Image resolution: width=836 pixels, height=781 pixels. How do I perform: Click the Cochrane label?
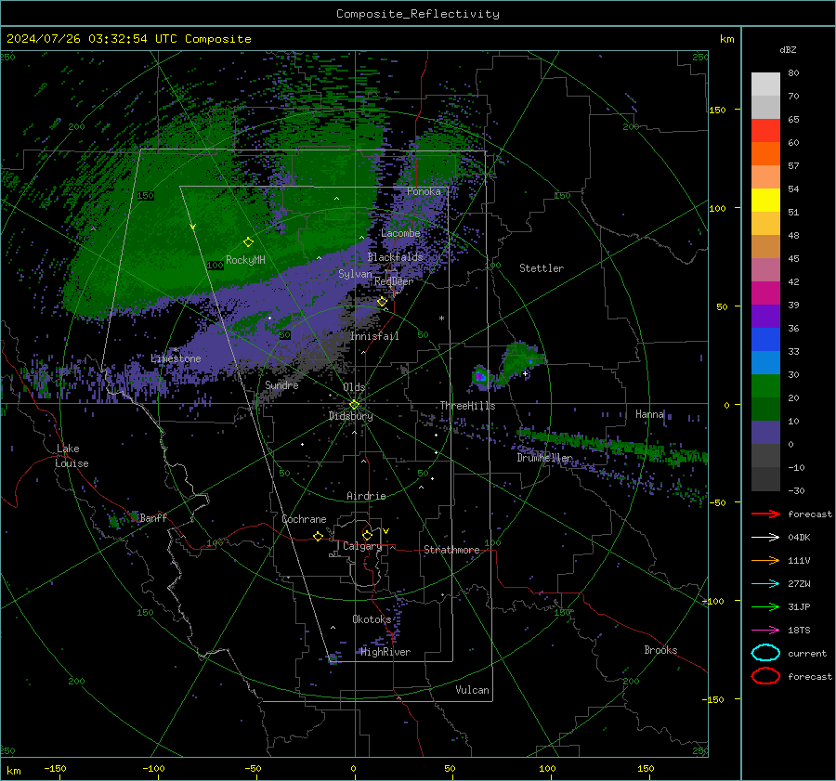[x=304, y=519]
